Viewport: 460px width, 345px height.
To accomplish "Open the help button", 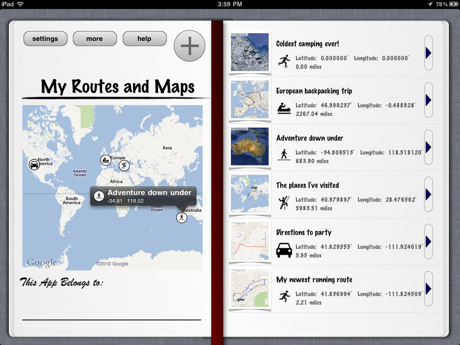I will (144, 39).
